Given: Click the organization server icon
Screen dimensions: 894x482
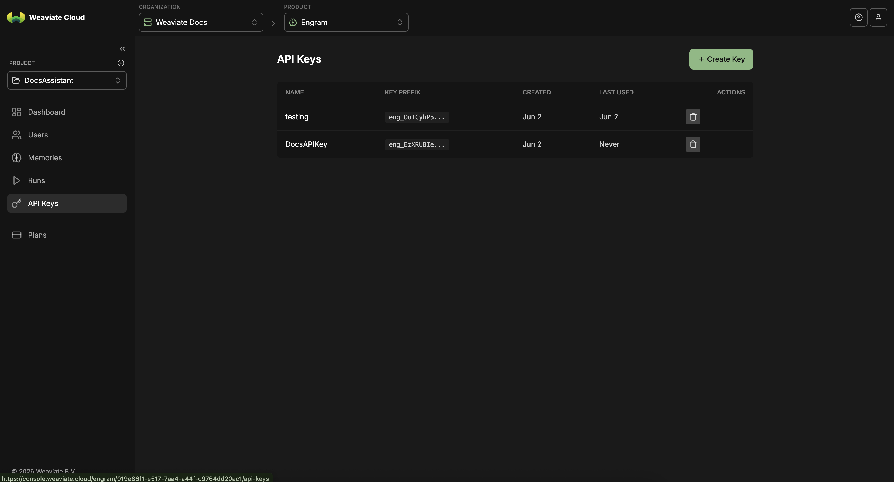Looking at the screenshot, I should [x=148, y=23].
